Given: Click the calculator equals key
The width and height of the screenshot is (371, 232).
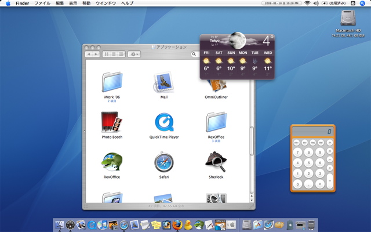Looking at the screenshot, I should point(330,180).
